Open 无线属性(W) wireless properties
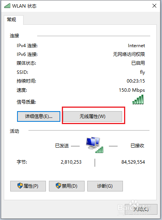Viewport: 162px width, 220px height. pos(93,116)
